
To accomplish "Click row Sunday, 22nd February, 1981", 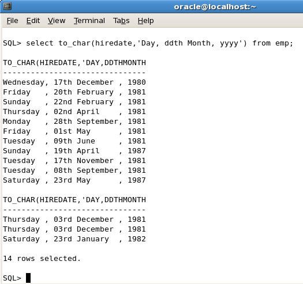I will [x=74, y=102].
